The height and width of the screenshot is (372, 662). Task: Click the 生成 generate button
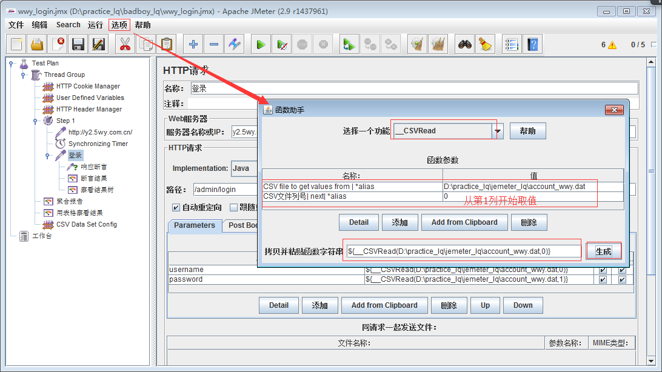(603, 251)
